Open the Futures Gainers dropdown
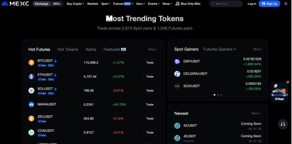This screenshot has width=292, height=144. [x=219, y=49]
